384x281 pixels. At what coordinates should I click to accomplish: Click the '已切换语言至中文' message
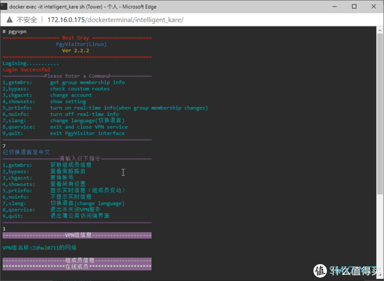coord(26,152)
